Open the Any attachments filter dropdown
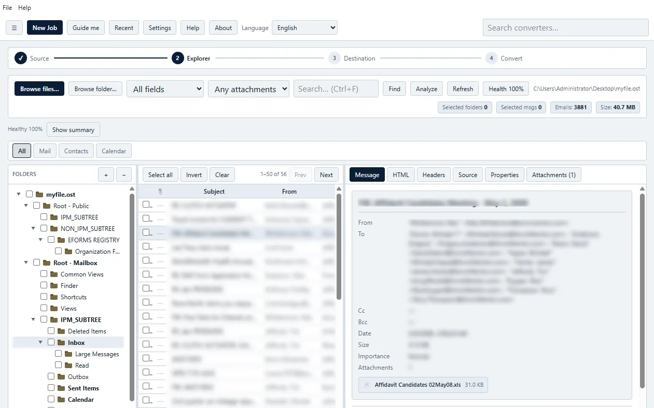 click(x=248, y=89)
